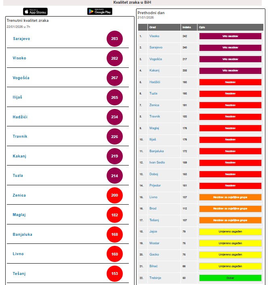269x285 pixels.
Task: Click Banjaluka's 168 index circle
Action: click(115, 235)
